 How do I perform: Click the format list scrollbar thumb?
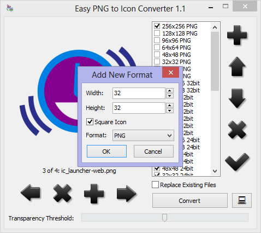click(x=215, y=61)
